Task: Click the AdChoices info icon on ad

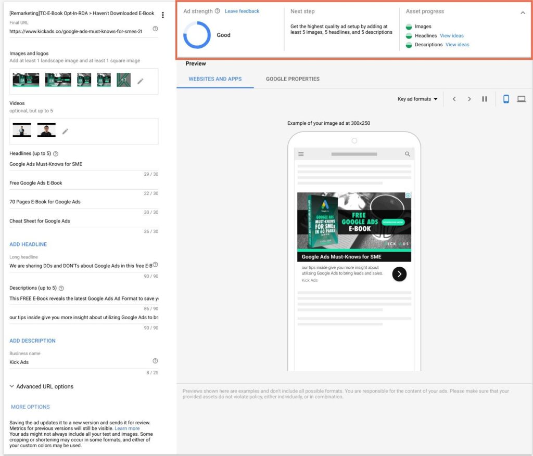Action: [x=408, y=195]
